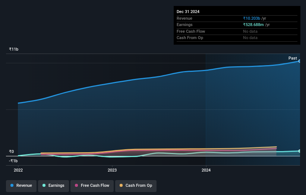Toggle the Revenue legend button
Image resolution: width=306 pixels, height=195 pixels.
[x=21, y=186]
